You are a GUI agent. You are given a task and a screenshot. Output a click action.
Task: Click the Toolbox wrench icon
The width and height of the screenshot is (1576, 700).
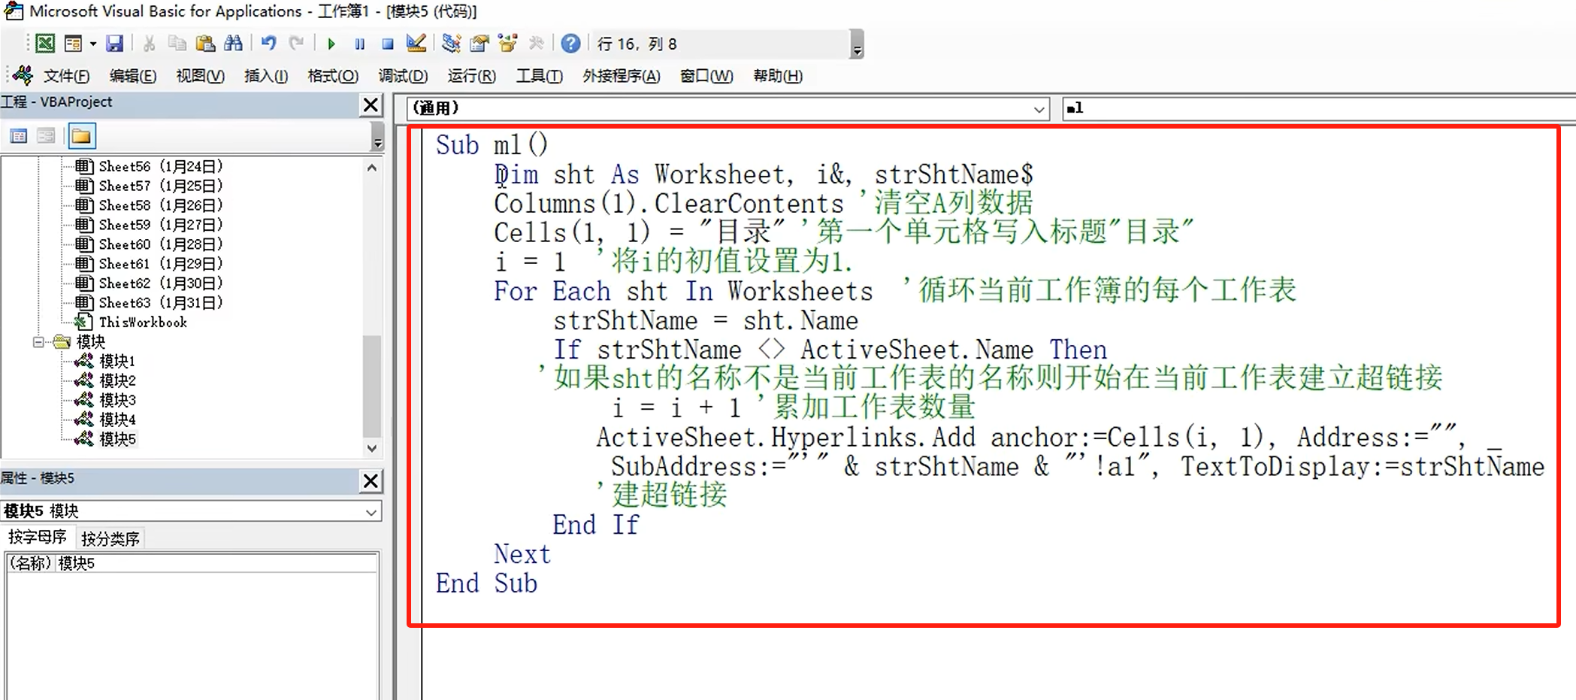pos(536,44)
